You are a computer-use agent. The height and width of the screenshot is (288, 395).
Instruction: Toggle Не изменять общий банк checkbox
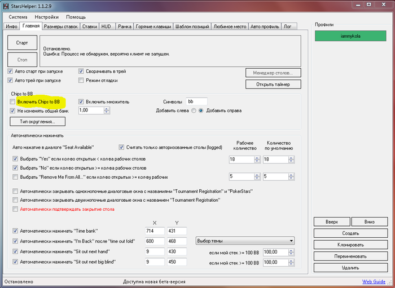(x=12, y=110)
